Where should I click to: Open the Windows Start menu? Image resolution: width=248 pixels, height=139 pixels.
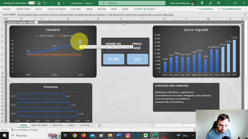[4, 136]
